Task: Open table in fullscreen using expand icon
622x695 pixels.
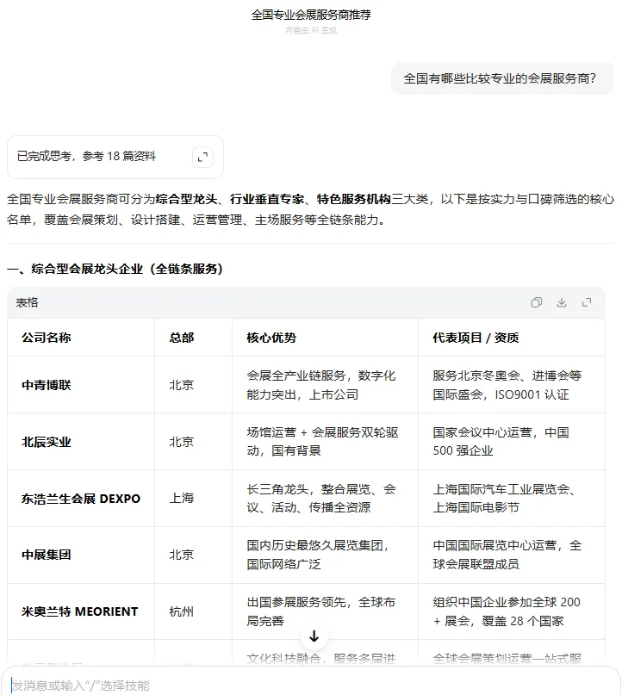Action: (587, 302)
